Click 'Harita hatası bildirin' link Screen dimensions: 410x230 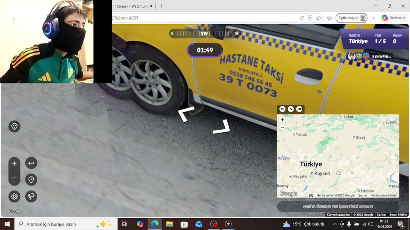(x=384, y=195)
